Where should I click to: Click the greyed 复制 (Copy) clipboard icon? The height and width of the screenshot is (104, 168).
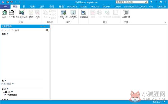click(x=45, y=13)
